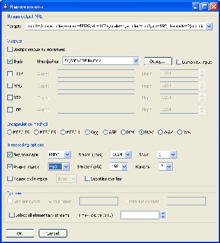This screenshot has height=243, width=220.
Task: Open the Target MRL dropdown arrow
Action: [209, 26]
